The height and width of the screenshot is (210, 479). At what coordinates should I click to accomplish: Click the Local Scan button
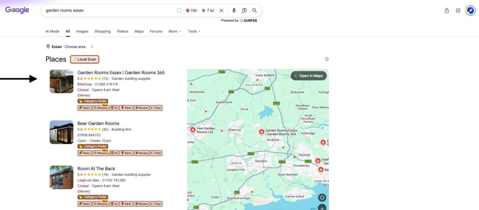(x=85, y=59)
